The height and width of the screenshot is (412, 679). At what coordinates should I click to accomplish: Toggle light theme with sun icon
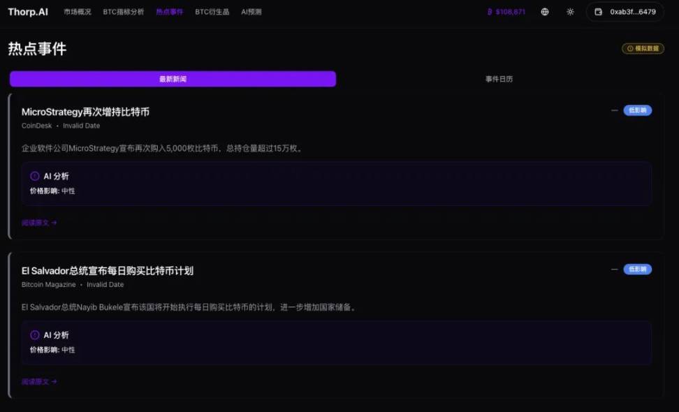pos(570,12)
